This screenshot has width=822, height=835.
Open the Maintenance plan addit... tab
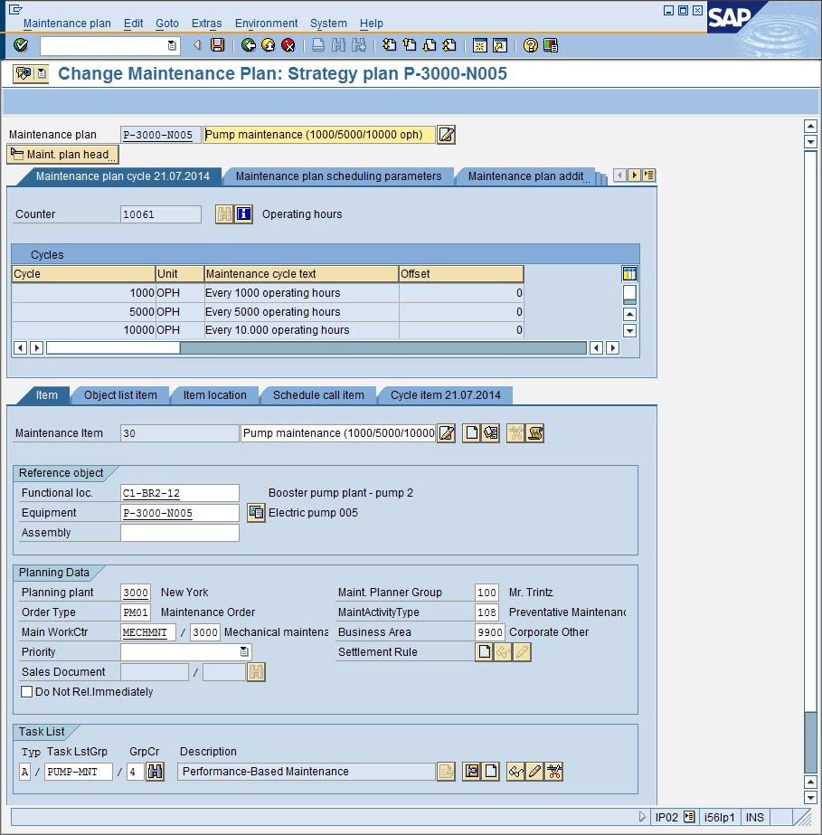[x=527, y=176]
